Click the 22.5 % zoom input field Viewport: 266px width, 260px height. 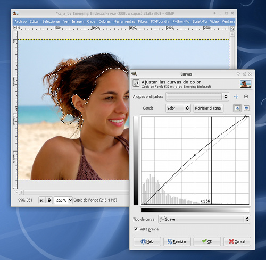[61, 200]
